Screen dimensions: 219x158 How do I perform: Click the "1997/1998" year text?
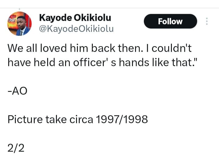(122, 119)
